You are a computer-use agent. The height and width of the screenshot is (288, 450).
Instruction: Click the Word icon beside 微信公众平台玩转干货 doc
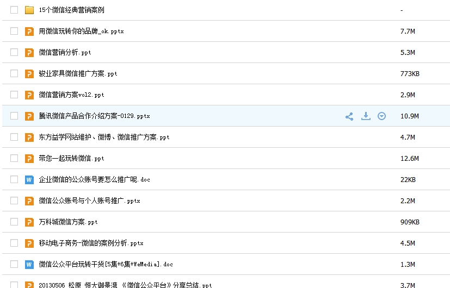click(29, 265)
